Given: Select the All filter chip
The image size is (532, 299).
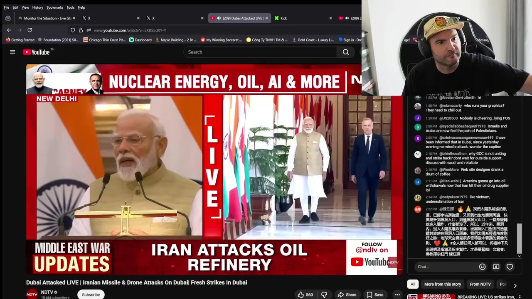Looking at the screenshot, I should (413, 284).
